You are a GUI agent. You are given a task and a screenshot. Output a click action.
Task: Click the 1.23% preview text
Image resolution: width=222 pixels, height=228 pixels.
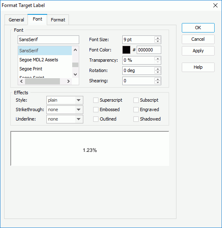pos(90,150)
